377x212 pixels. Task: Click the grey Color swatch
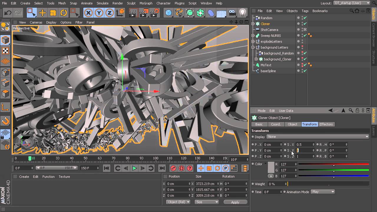[271, 167]
